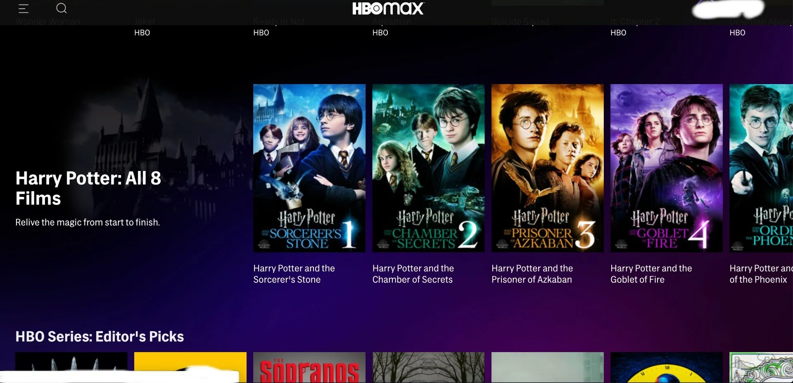Click 'Harry Potter and the Sorcerer's Stone' title
This screenshot has width=793, height=383.
click(294, 274)
